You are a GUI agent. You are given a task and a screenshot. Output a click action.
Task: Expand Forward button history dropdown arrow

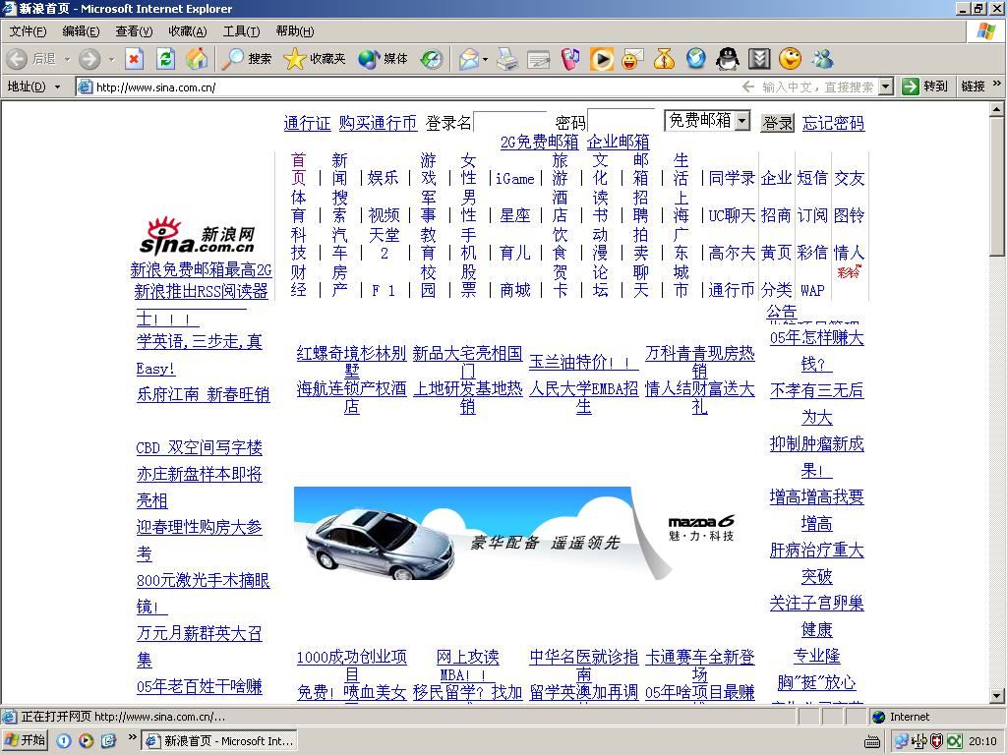point(111,59)
